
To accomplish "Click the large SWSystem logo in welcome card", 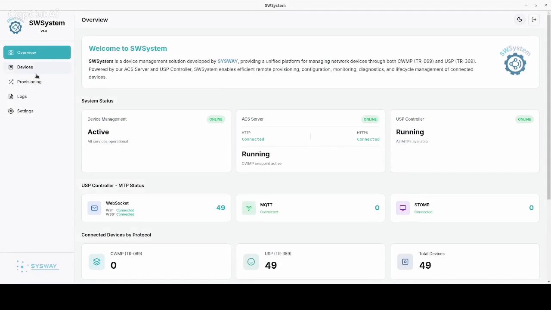I will tap(515, 61).
